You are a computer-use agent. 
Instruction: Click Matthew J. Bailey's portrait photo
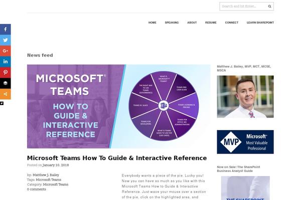(245, 96)
